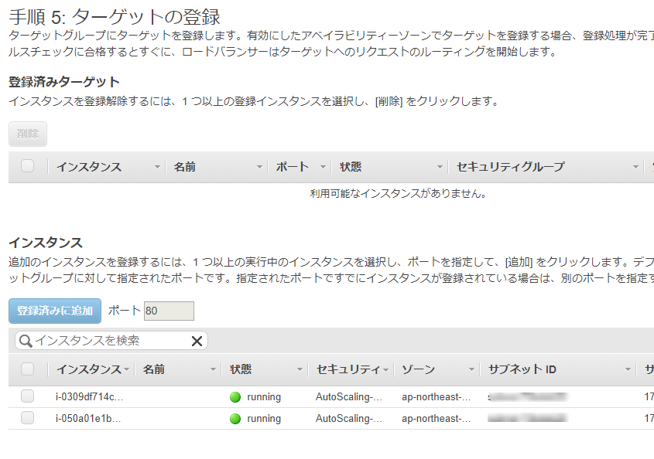This screenshot has width=654, height=459.
Task: Open the ゾーン column dropdown arrow
Action: coord(471,370)
